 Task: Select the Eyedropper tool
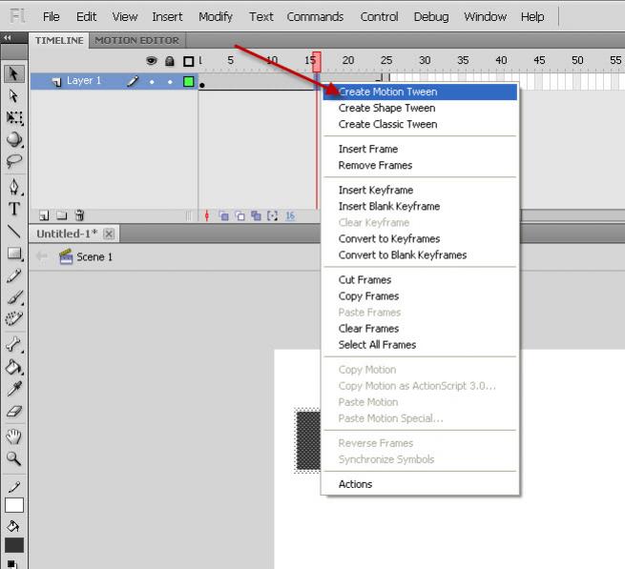click(14, 389)
